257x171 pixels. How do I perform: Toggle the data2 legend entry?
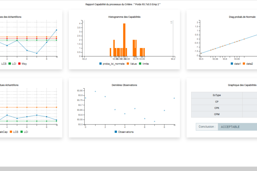pos(248,64)
